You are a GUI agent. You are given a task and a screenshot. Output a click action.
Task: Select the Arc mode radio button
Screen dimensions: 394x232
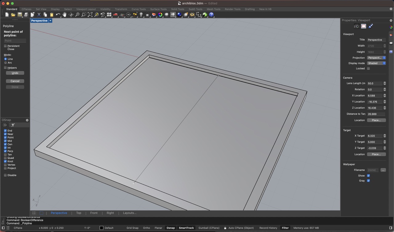tap(6, 63)
